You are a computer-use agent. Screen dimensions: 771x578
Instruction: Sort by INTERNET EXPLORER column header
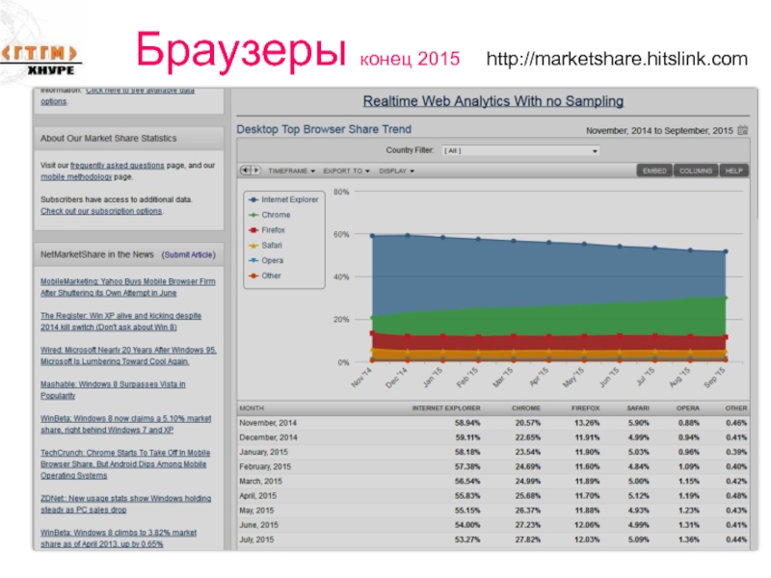pyautogui.click(x=446, y=408)
